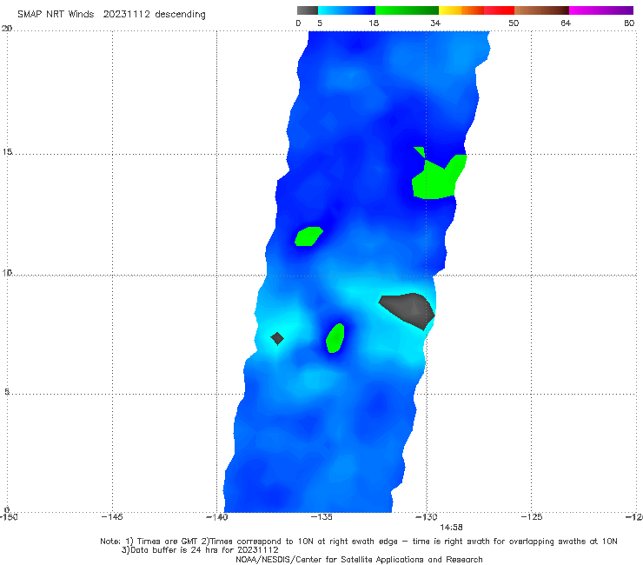The height and width of the screenshot is (565, 643).
Task: Click the longitude axis label -125
Action: [x=532, y=517]
